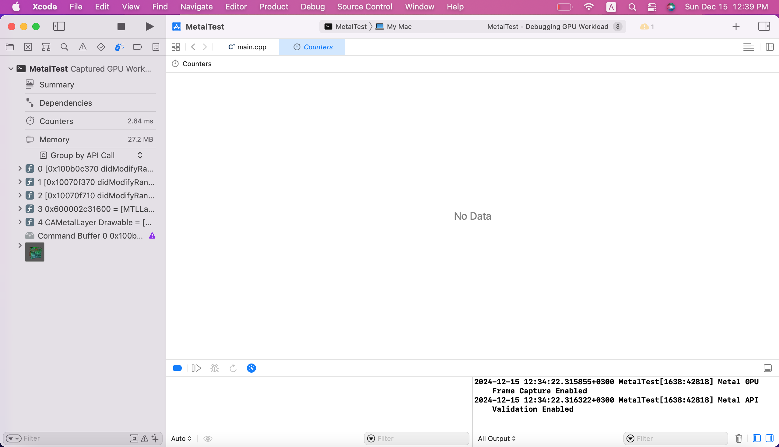This screenshot has width=779, height=447.
Task: Open the Report navigator icon
Action: click(156, 47)
